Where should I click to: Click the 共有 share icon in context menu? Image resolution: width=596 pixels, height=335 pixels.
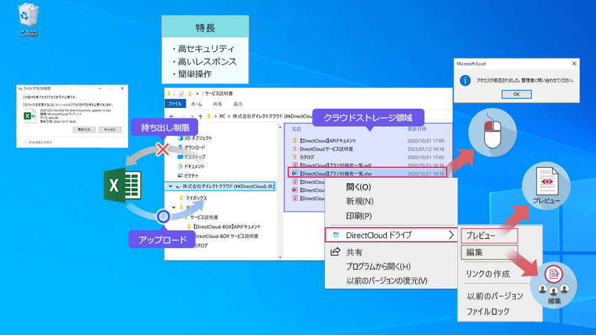(x=335, y=252)
